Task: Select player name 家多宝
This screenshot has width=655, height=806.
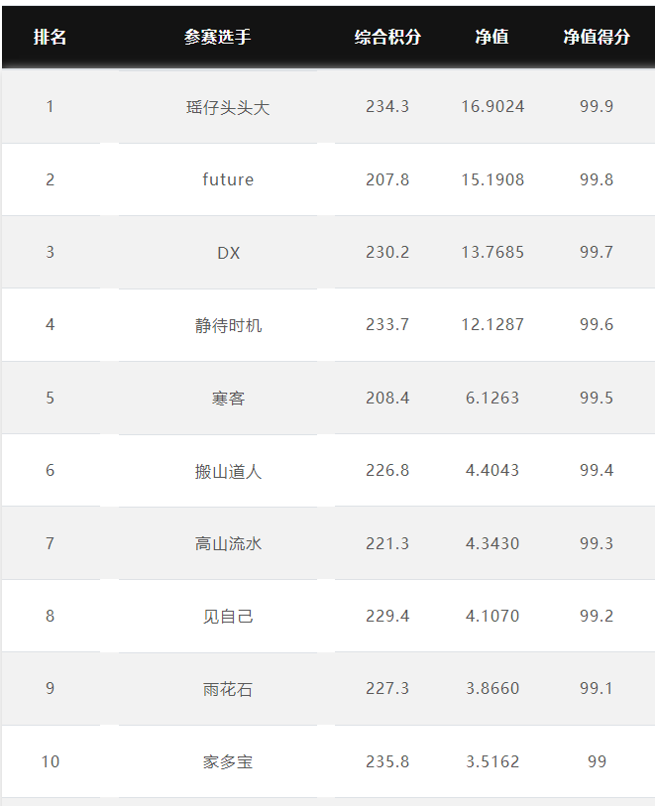Action: pyautogui.click(x=228, y=761)
